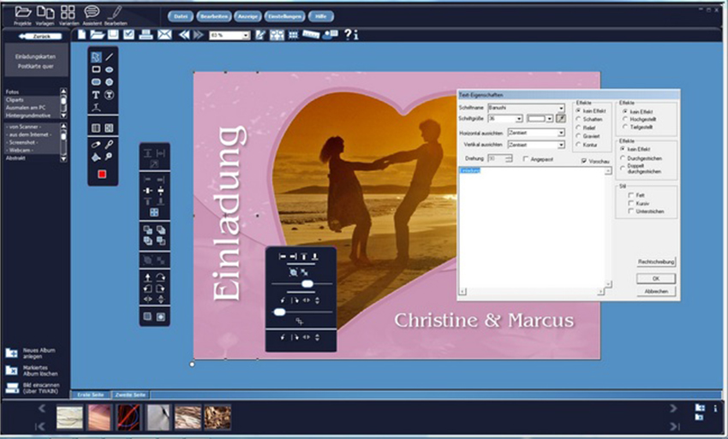The width and height of the screenshot is (728, 439).
Task: Open the Projekte folder icon
Action: 23,11
